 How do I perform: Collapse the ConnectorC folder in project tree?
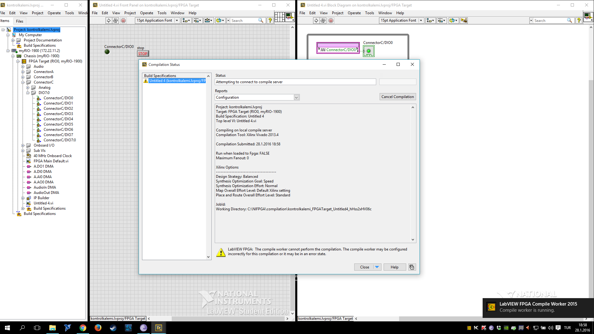(x=23, y=82)
